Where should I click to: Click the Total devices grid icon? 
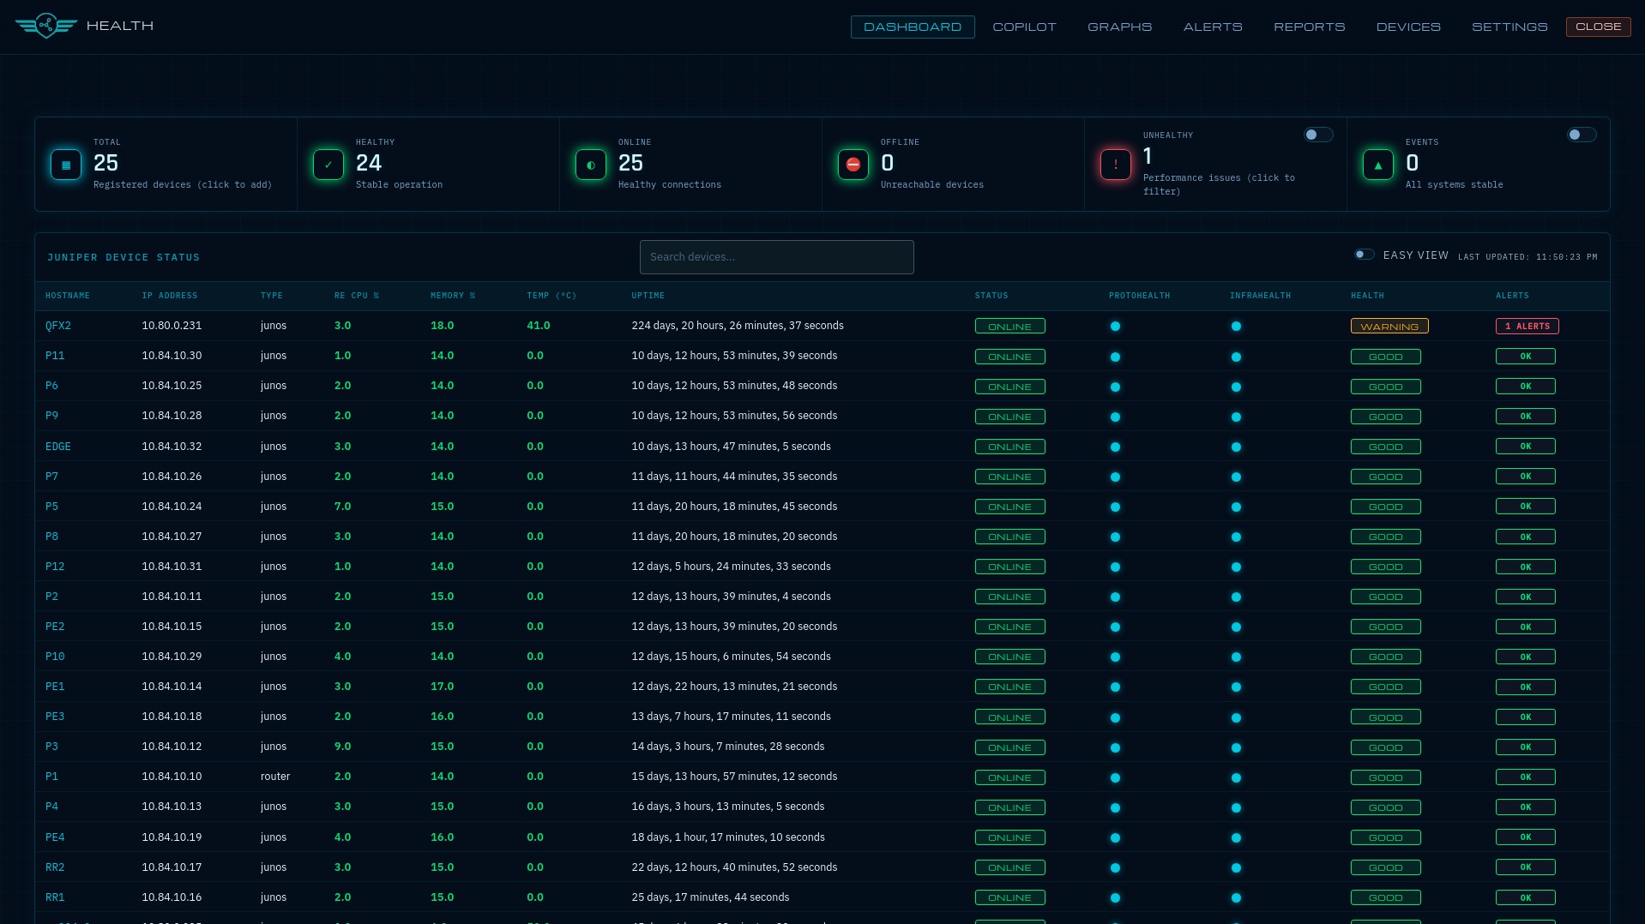point(66,165)
